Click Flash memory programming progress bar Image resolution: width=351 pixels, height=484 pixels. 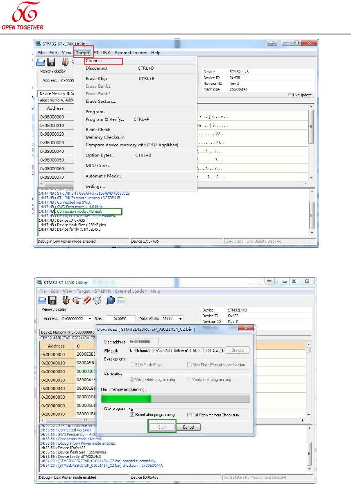[175, 398]
